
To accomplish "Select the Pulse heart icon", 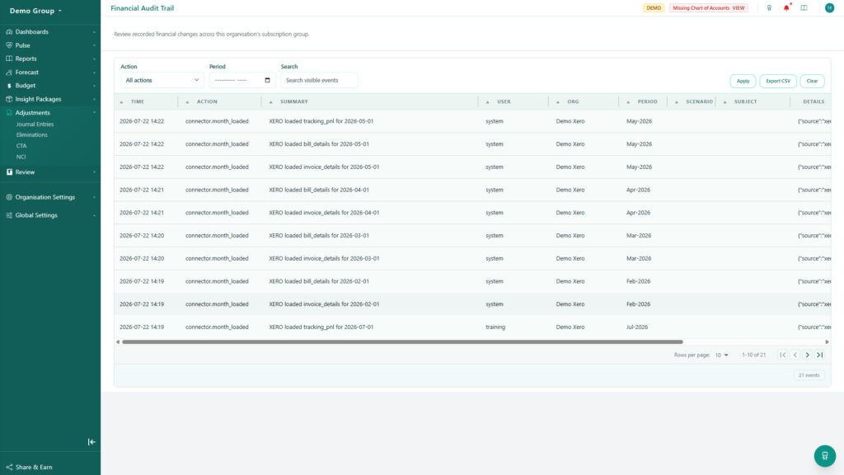I will (9, 45).
